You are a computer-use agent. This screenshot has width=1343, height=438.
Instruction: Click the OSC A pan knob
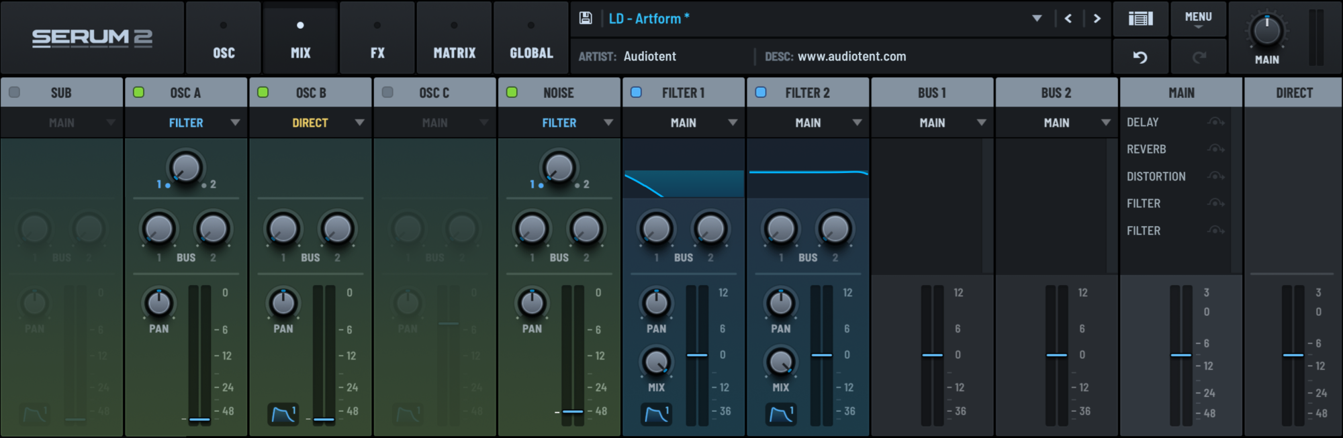pyautogui.click(x=159, y=303)
